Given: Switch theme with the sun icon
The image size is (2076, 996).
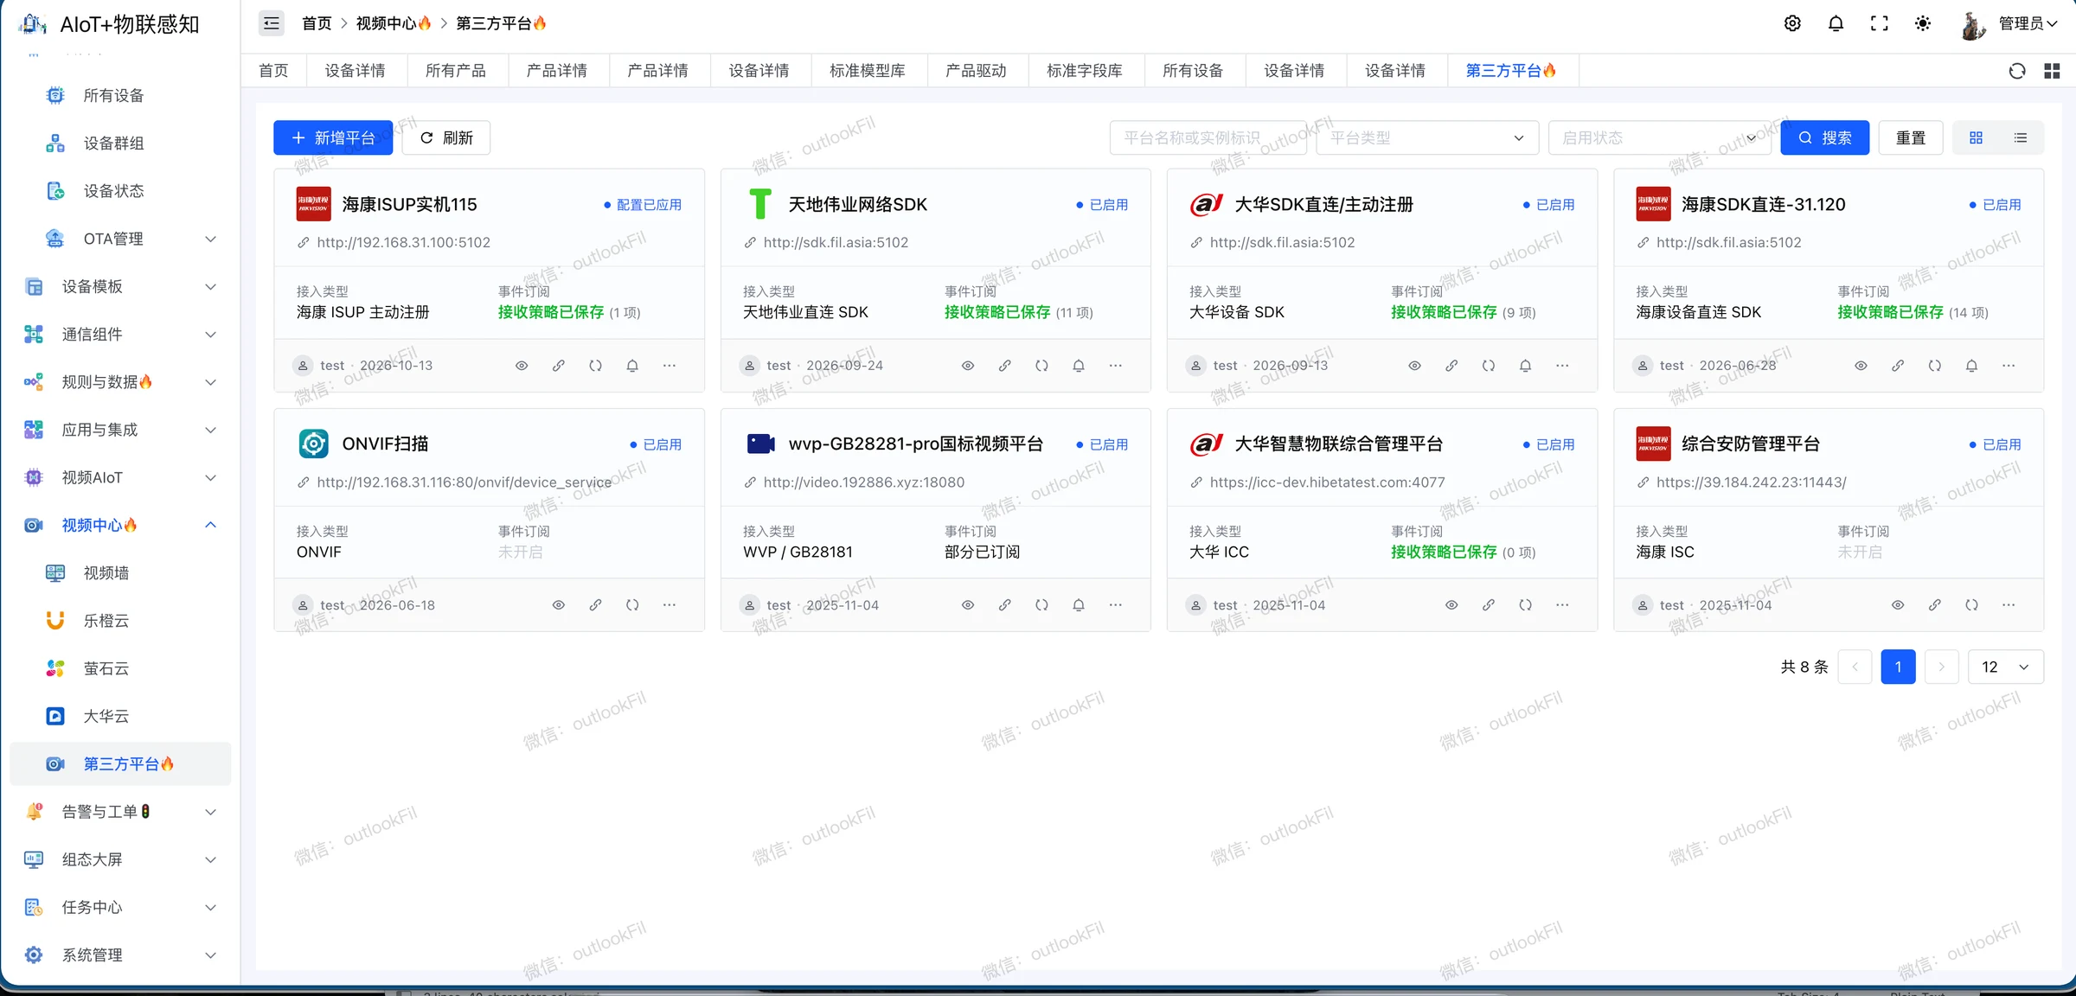Looking at the screenshot, I should (1922, 23).
